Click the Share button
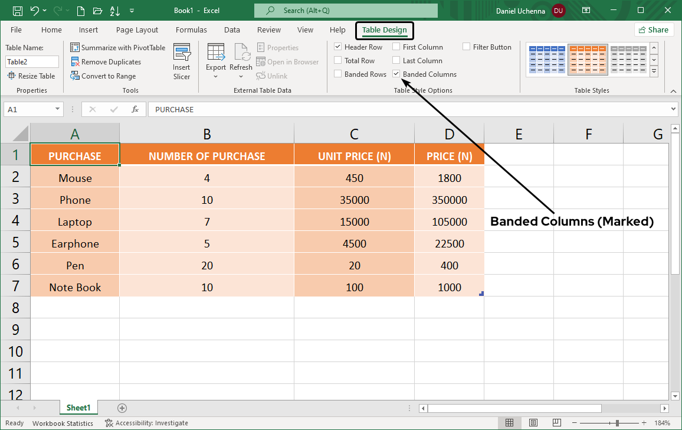682x430 pixels. click(x=654, y=30)
